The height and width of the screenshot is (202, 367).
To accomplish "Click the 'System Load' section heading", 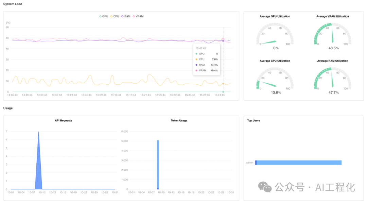I will point(13,4).
